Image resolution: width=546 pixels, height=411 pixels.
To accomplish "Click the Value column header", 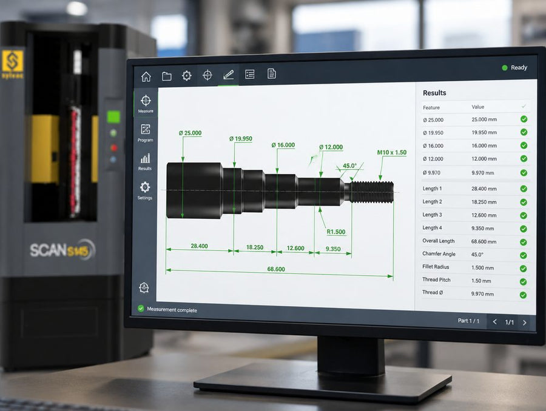I will (478, 107).
